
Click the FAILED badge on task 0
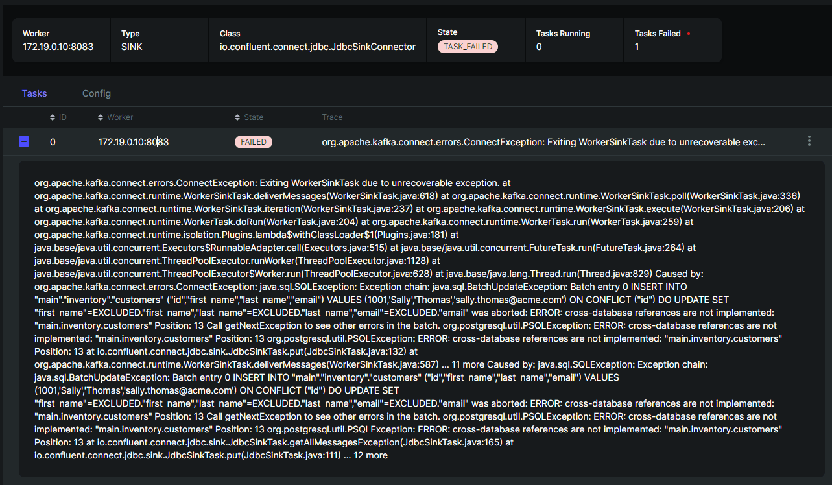[253, 141]
